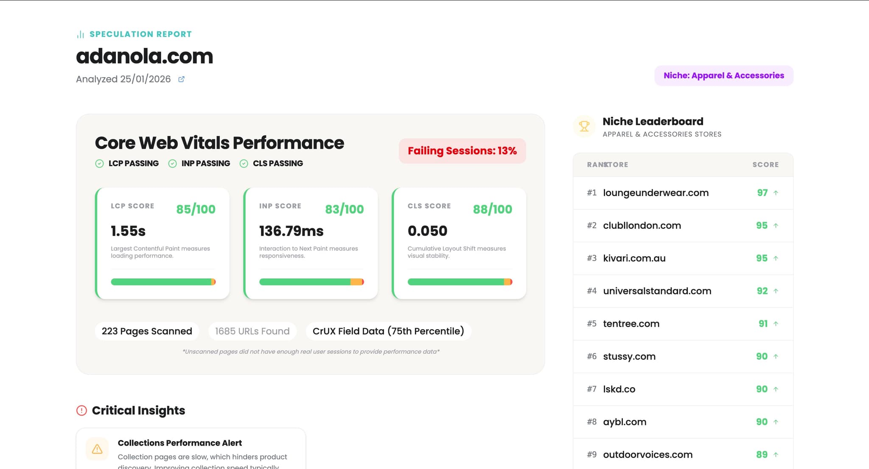Click the up arrow beside stussy.com score
This screenshot has width=869, height=469.
tap(776, 357)
